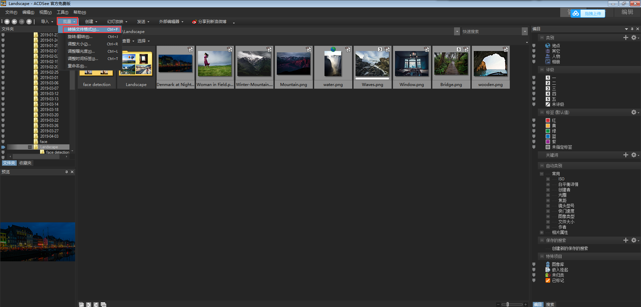Go to the home folder icon
Viewport: 641px width, 307px height.
coord(7,22)
